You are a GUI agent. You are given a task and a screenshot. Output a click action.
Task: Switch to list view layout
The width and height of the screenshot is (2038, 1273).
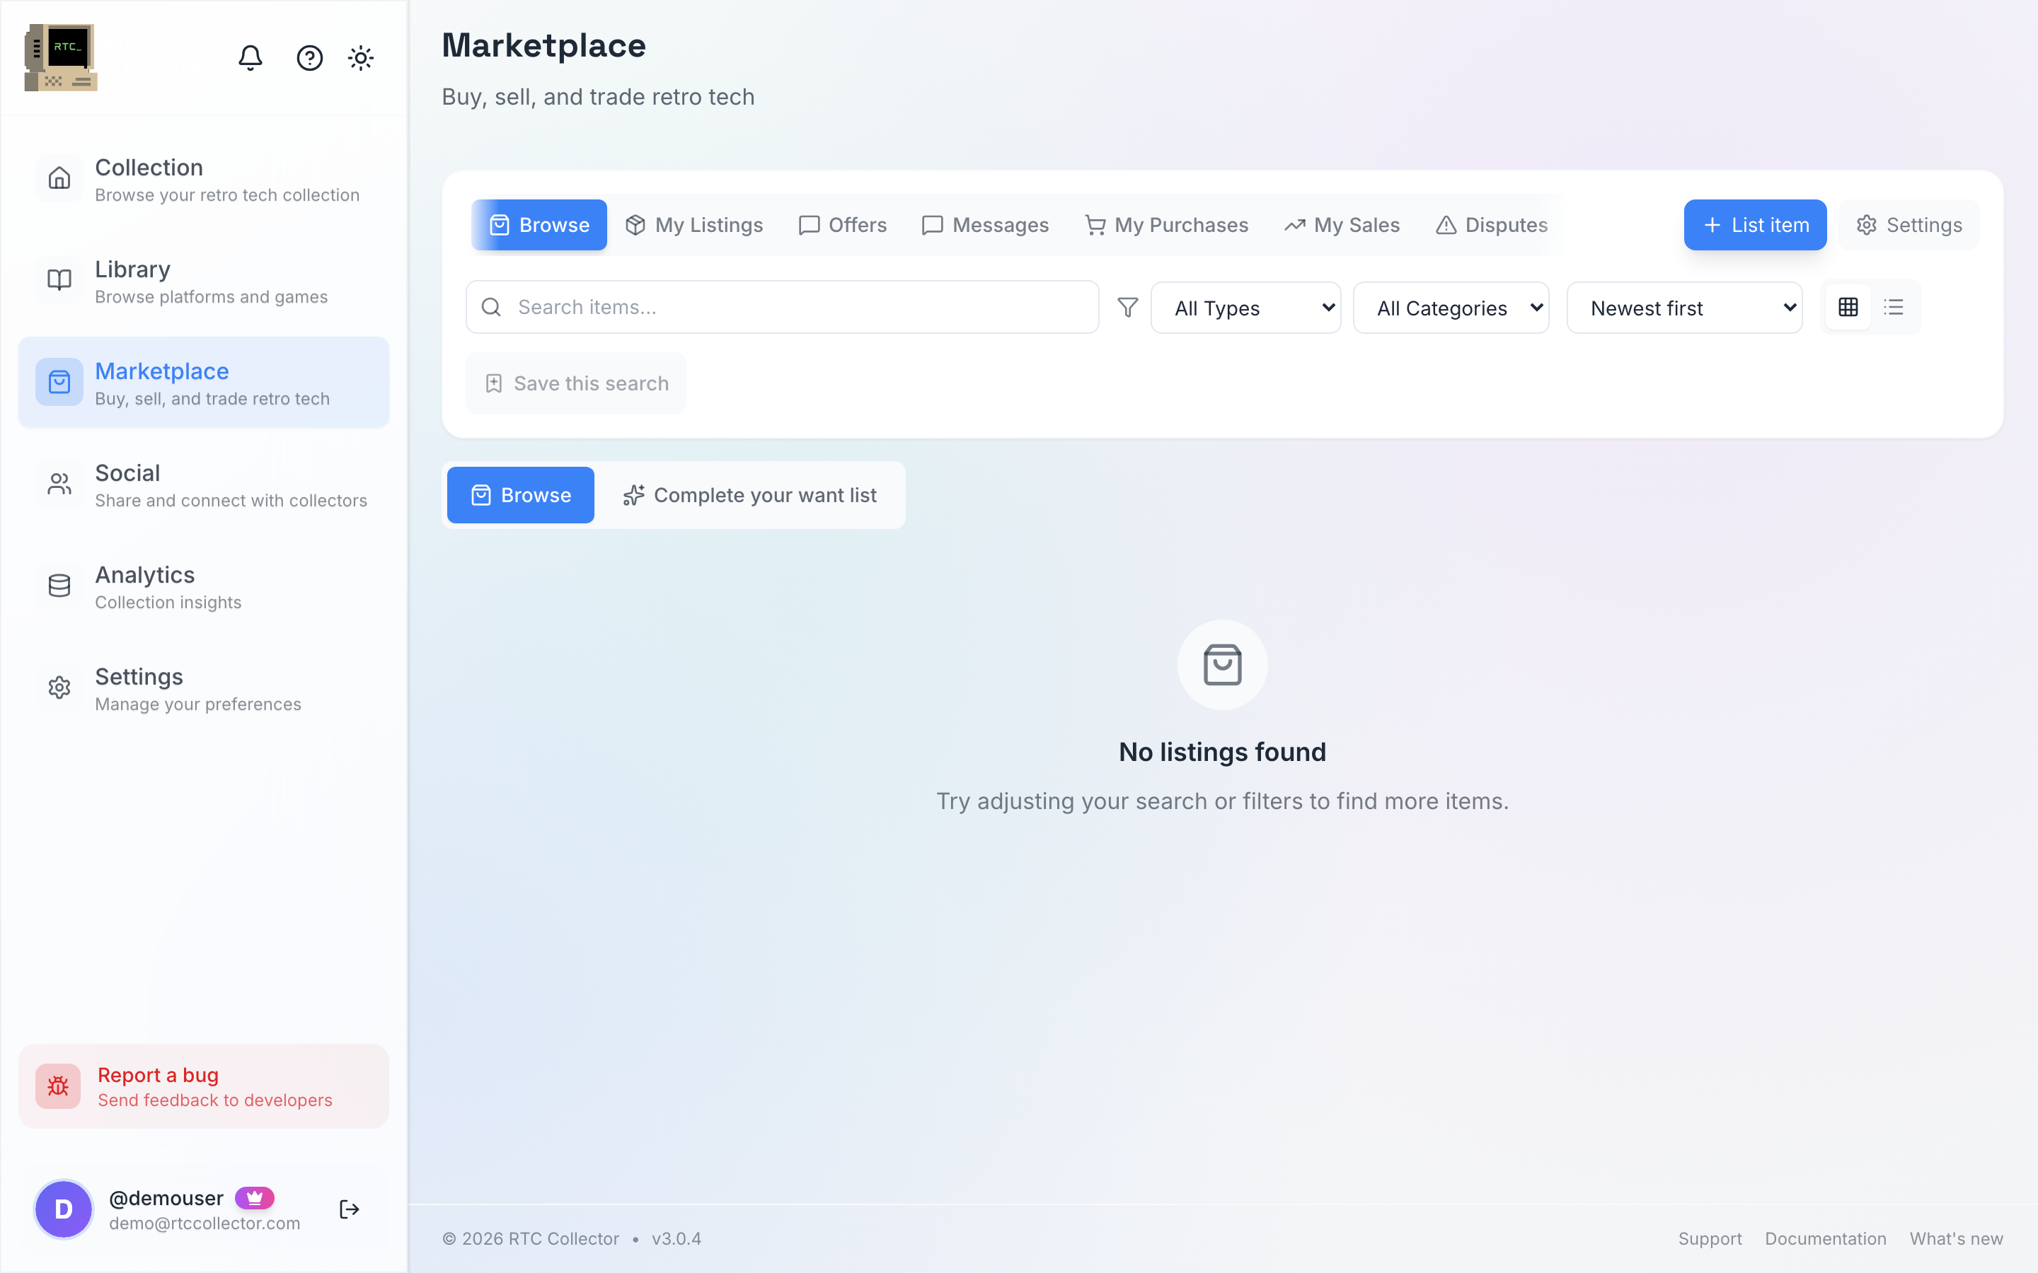[1894, 308]
